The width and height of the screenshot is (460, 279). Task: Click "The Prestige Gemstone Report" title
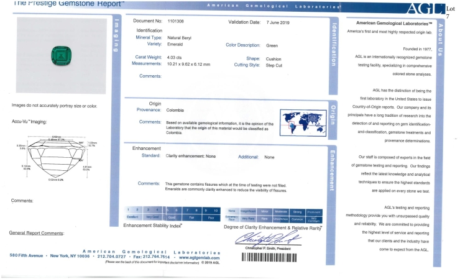[x=69, y=4]
